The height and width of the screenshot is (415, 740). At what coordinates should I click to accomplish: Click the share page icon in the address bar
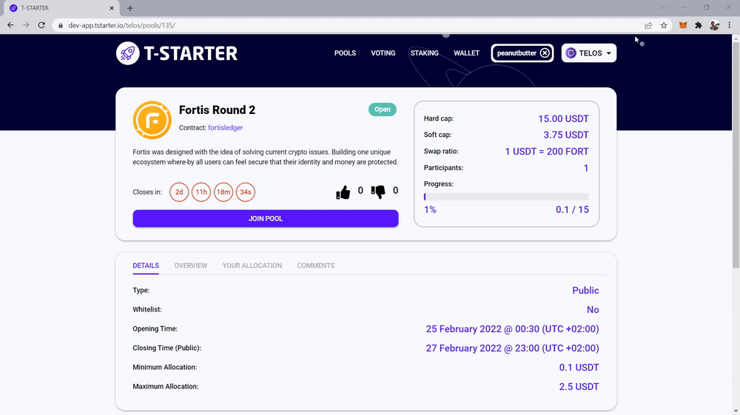(x=648, y=25)
